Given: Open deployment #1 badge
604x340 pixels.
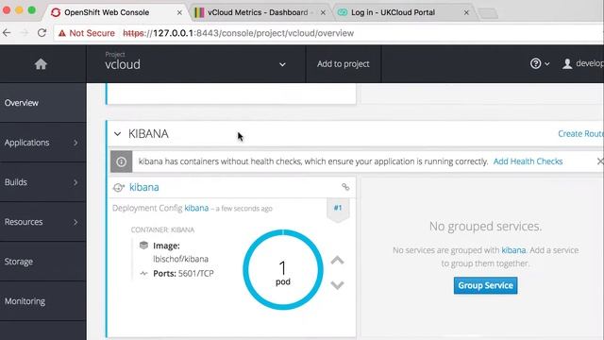Looking at the screenshot, I should [338, 208].
